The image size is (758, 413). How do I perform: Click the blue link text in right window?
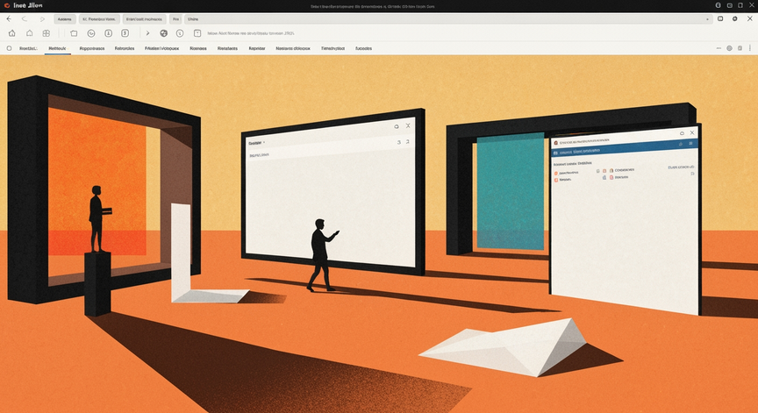(681, 167)
